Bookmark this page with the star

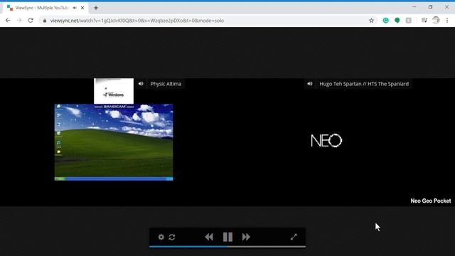click(x=371, y=21)
